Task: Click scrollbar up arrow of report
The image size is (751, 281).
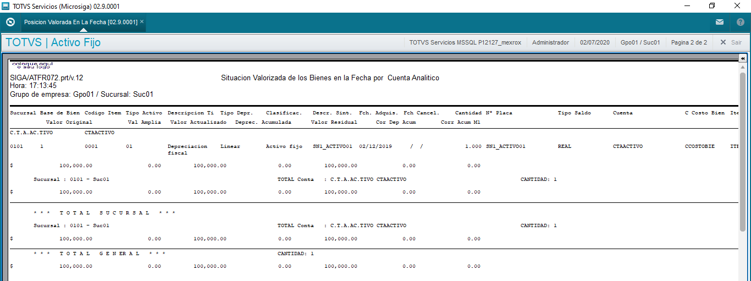Action: tap(743, 67)
